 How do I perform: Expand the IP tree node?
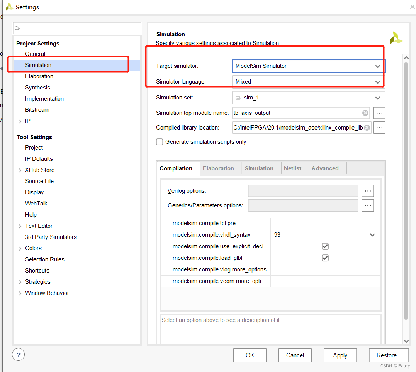pyautogui.click(x=20, y=121)
